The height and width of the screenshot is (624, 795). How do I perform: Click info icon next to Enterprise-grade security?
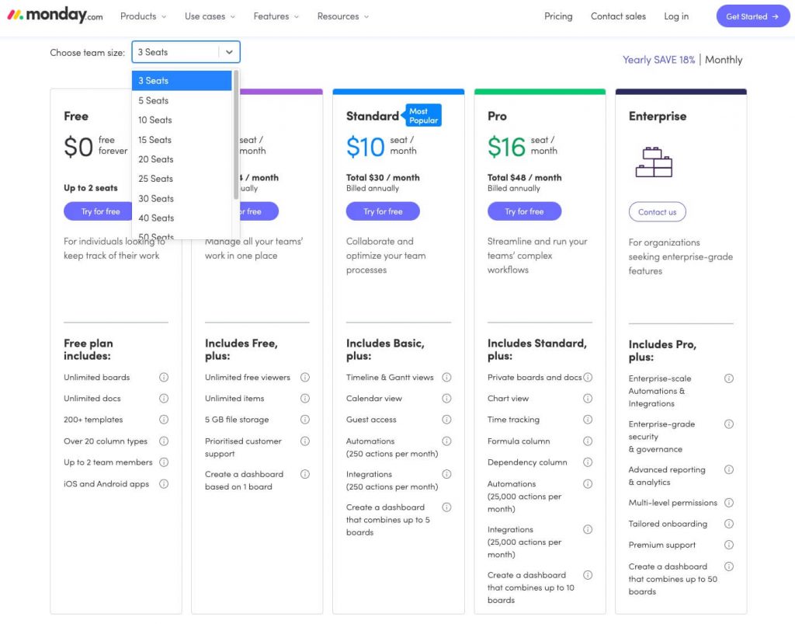(728, 424)
